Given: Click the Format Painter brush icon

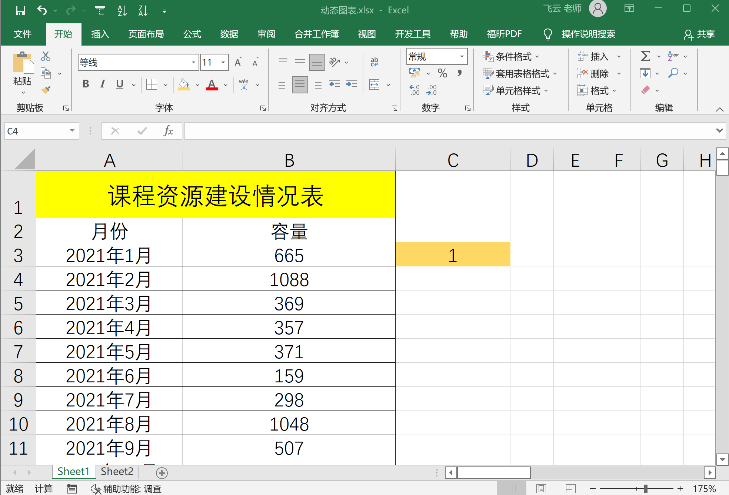Looking at the screenshot, I should point(46,90).
